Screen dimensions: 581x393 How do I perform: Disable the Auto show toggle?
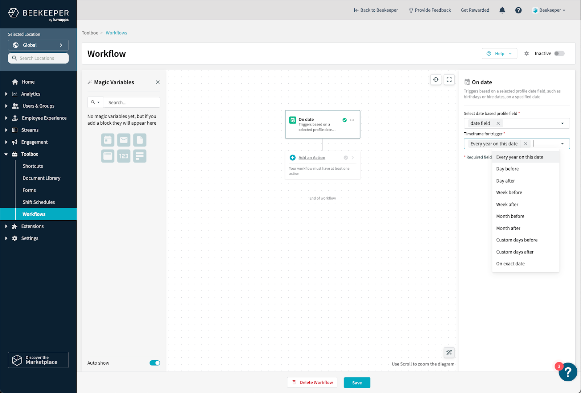pyautogui.click(x=155, y=363)
